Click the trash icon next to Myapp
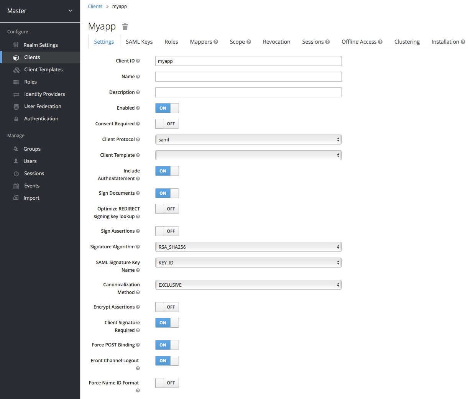 pyautogui.click(x=125, y=26)
